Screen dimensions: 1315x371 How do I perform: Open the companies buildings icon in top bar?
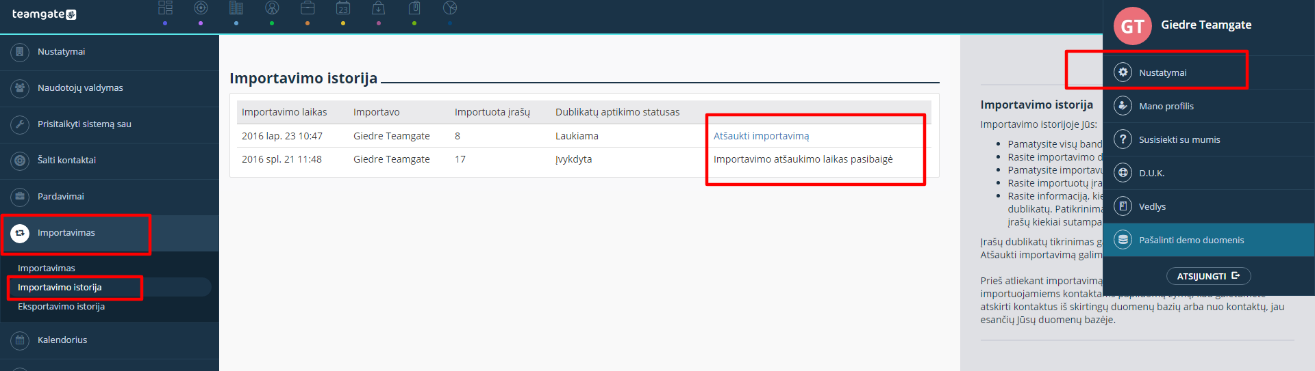(236, 8)
